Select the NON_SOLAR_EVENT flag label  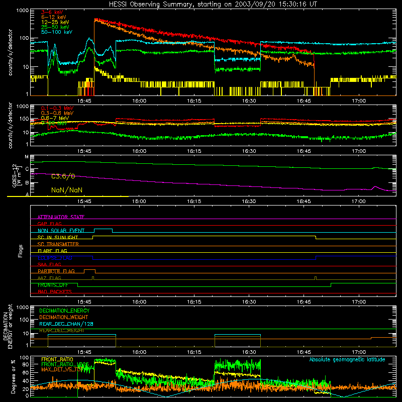61,231
